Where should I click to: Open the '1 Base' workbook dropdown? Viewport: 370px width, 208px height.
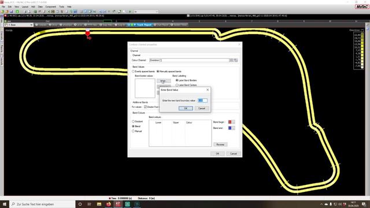pyautogui.click(x=19, y=25)
